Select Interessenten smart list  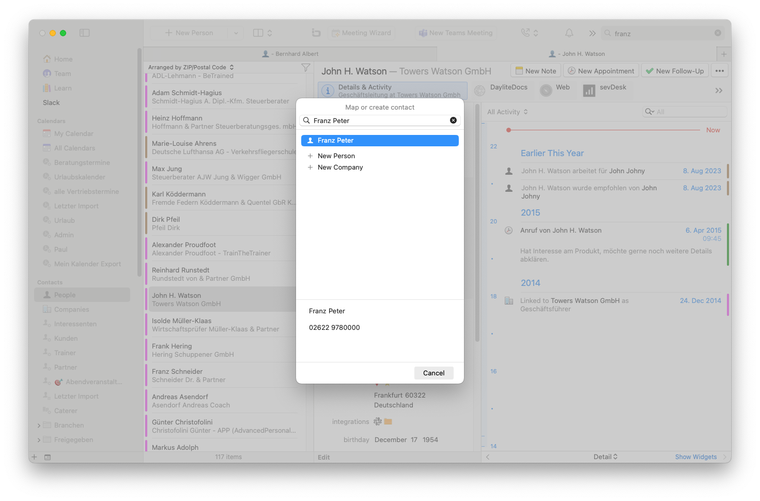tap(69, 324)
